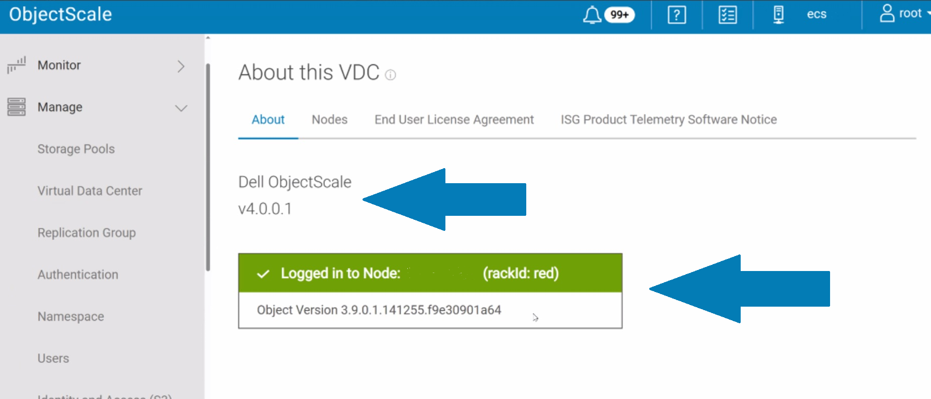Viewport: 931px width, 399px height.
Task: Go to Storage Pools
Action: pyautogui.click(x=76, y=149)
